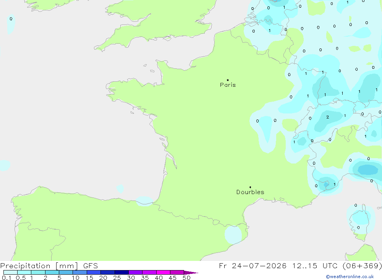This screenshot has width=382, height=280.
Task: Click the Paris location dot marker
Action: (x=228, y=80)
